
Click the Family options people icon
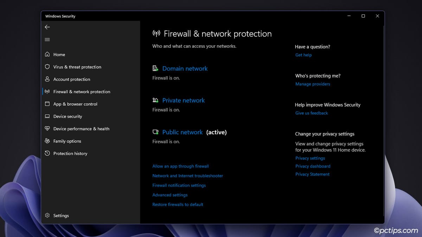[x=47, y=141]
